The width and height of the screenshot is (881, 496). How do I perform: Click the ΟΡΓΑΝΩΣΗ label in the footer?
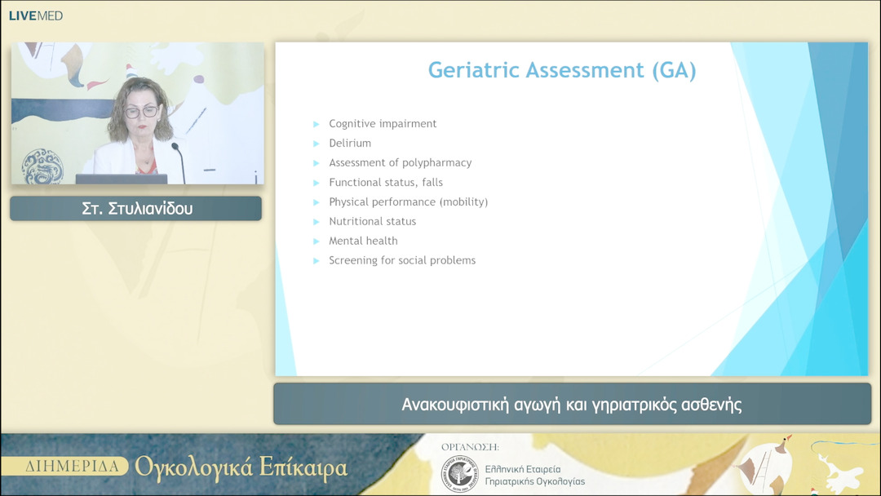[x=470, y=447]
